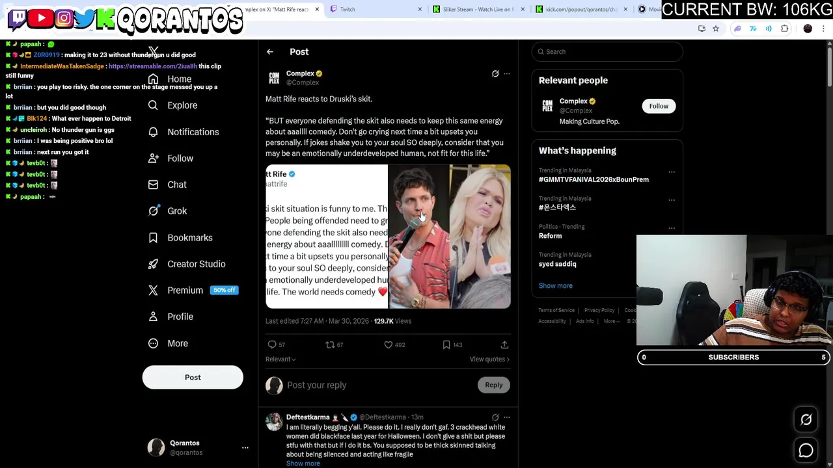Open streamable.com link in chat
Image resolution: width=833 pixels, height=468 pixels.
[x=152, y=66]
